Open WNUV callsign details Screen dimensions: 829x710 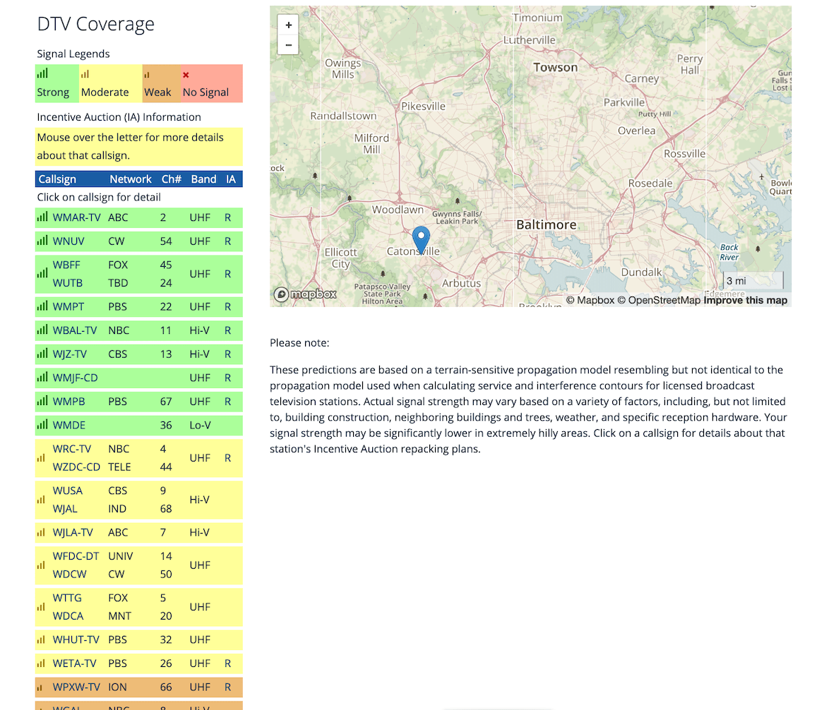[x=68, y=241]
